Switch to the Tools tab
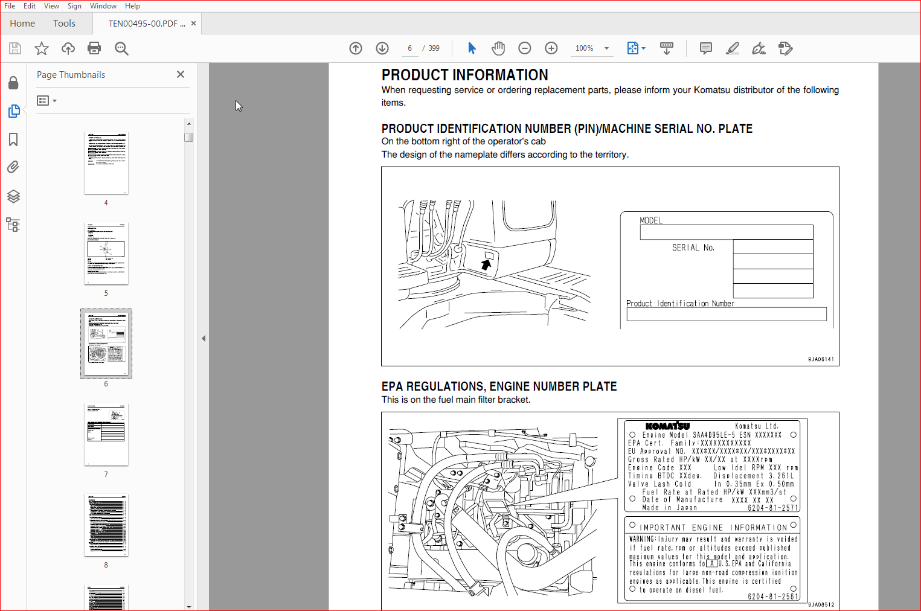Viewport: 921px width, 611px height. click(x=64, y=24)
